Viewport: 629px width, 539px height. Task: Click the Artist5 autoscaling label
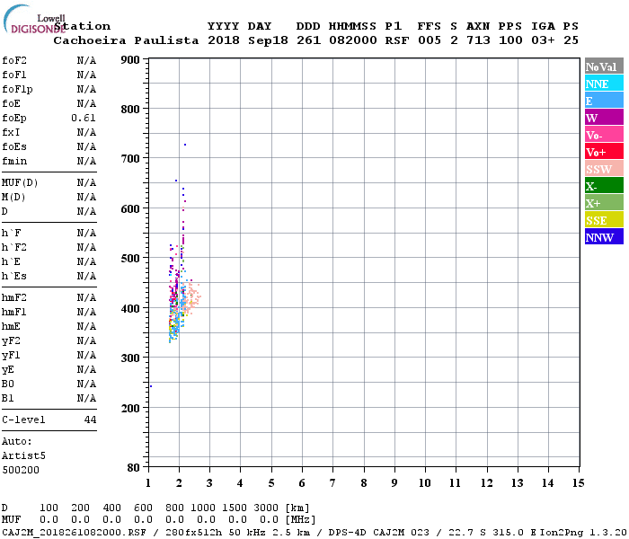click(23, 456)
